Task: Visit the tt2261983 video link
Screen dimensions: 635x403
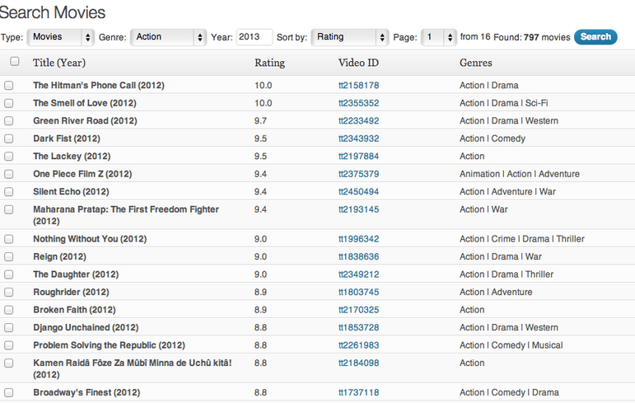Action: click(x=358, y=345)
